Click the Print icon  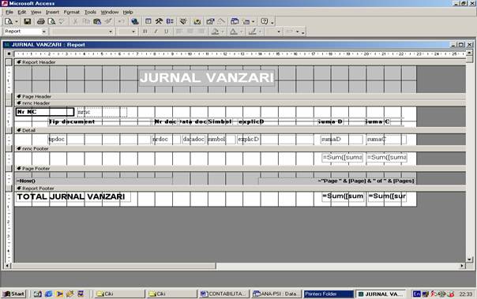coord(41,21)
